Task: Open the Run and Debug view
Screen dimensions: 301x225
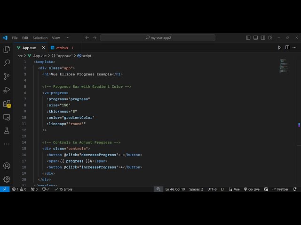Action: (x=7, y=90)
